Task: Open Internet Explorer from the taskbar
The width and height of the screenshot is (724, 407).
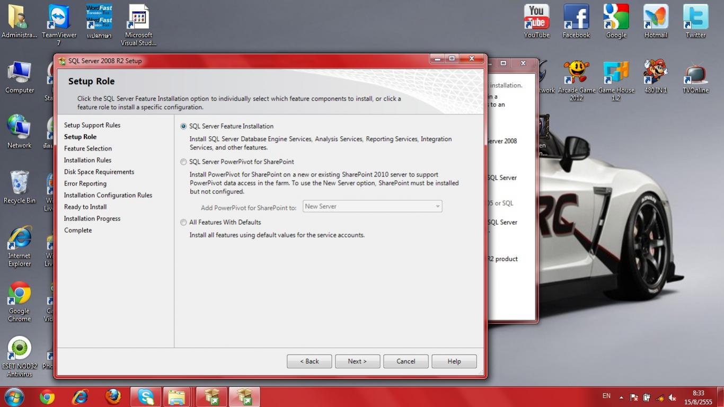Action: pos(80,396)
